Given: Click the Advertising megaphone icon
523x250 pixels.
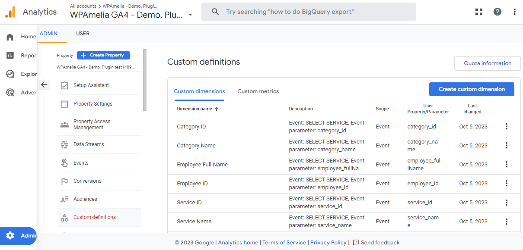Looking at the screenshot, I should click(x=10, y=92).
